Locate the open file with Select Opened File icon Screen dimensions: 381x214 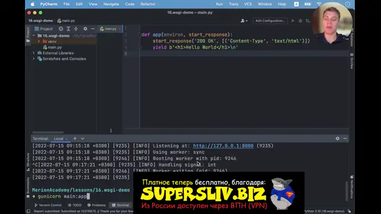tap(61, 29)
